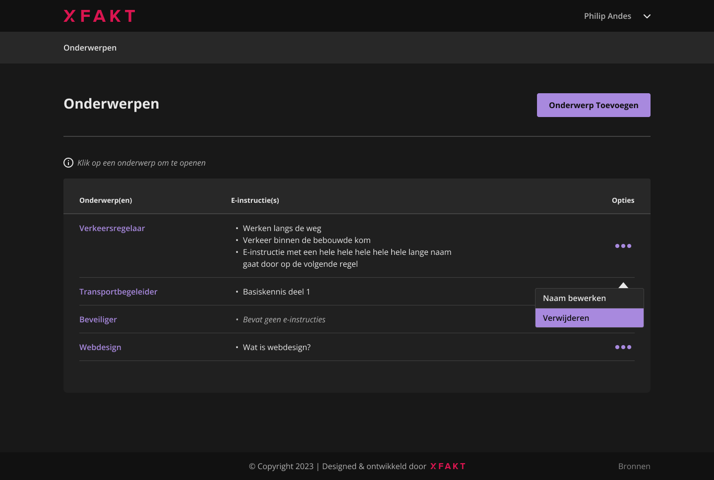The height and width of the screenshot is (480, 714).
Task: Click the Onderwerp Toevoegen button
Action: pos(594,105)
